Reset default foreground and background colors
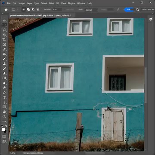The height and width of the screenshot is (155, 155). [2, 126]
